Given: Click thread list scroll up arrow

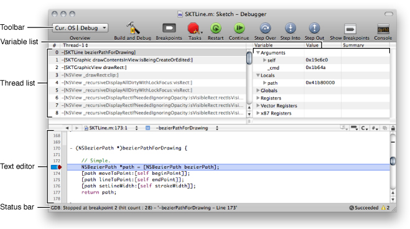Looking at the screenshot, I should pyautogui.click(x=249, y=108).
